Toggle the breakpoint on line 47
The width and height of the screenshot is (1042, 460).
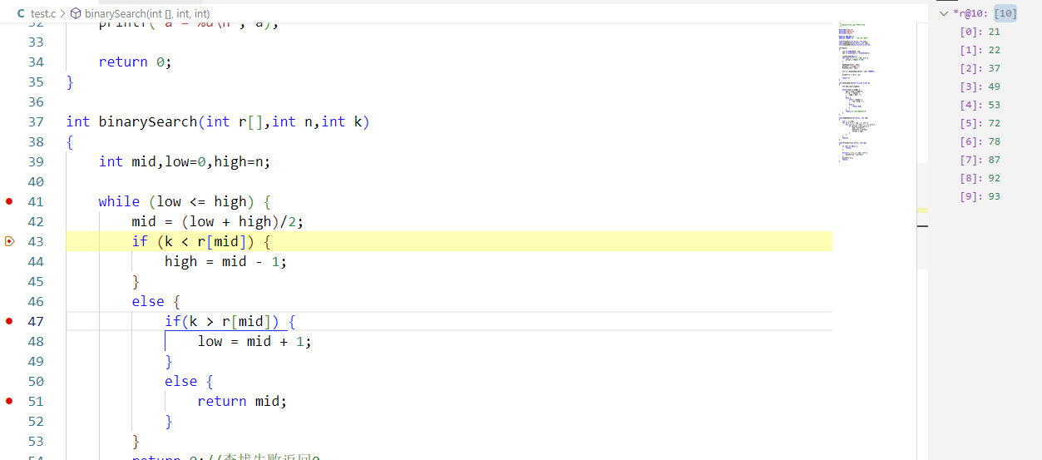pyautogui.click(x=10, y=321)
